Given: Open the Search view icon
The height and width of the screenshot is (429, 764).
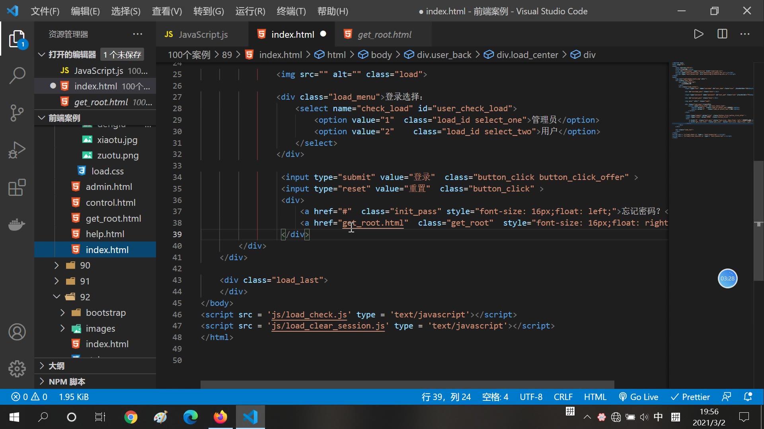Looking at the screenshot, I should [17, 75].
